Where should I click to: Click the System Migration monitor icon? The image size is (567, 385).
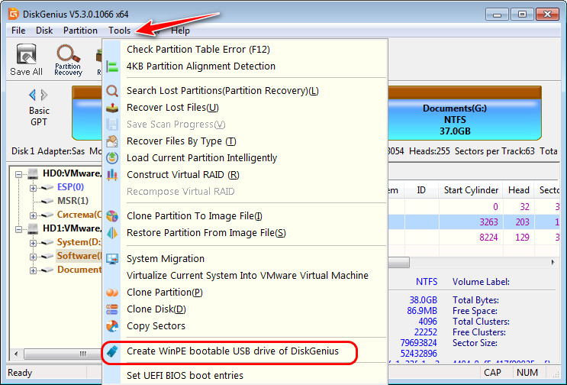[x=112, y=259]
